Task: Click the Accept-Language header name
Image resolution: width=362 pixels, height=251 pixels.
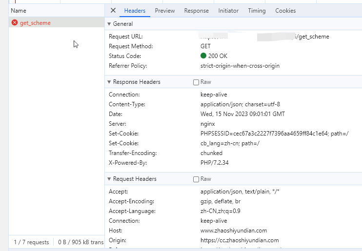Action: (x=132, y=211)
